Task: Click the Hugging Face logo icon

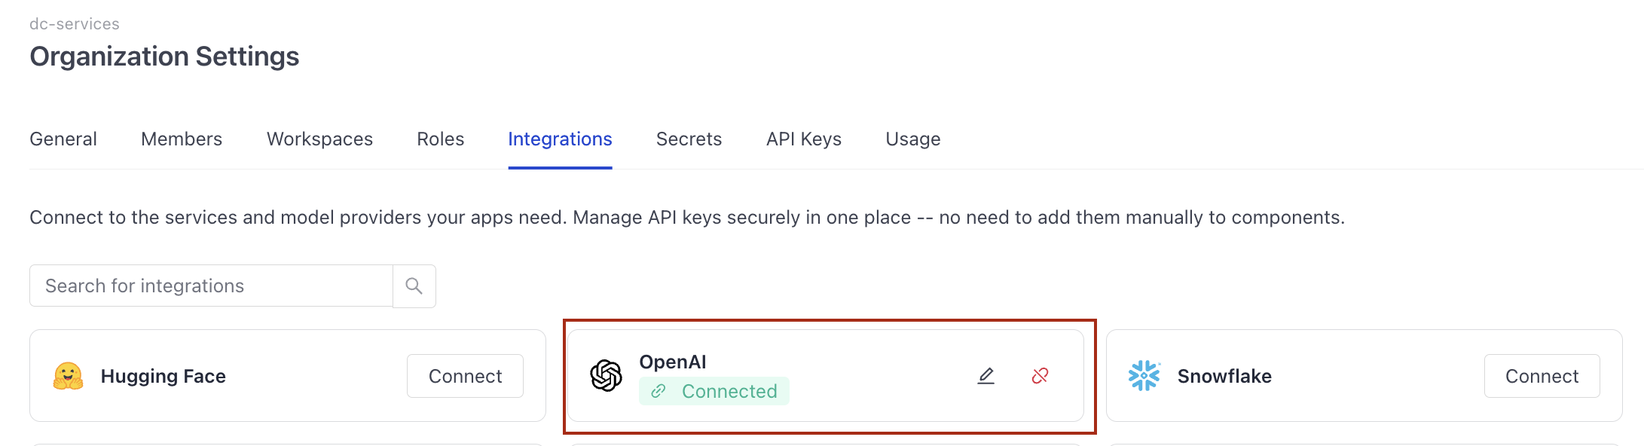Action: pos(69,375)
